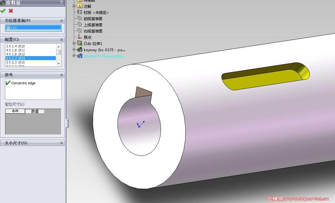Click the plane icon of 右视基准面
The height and width of the screenshot is (203, 335).
(x=79, y=31)
